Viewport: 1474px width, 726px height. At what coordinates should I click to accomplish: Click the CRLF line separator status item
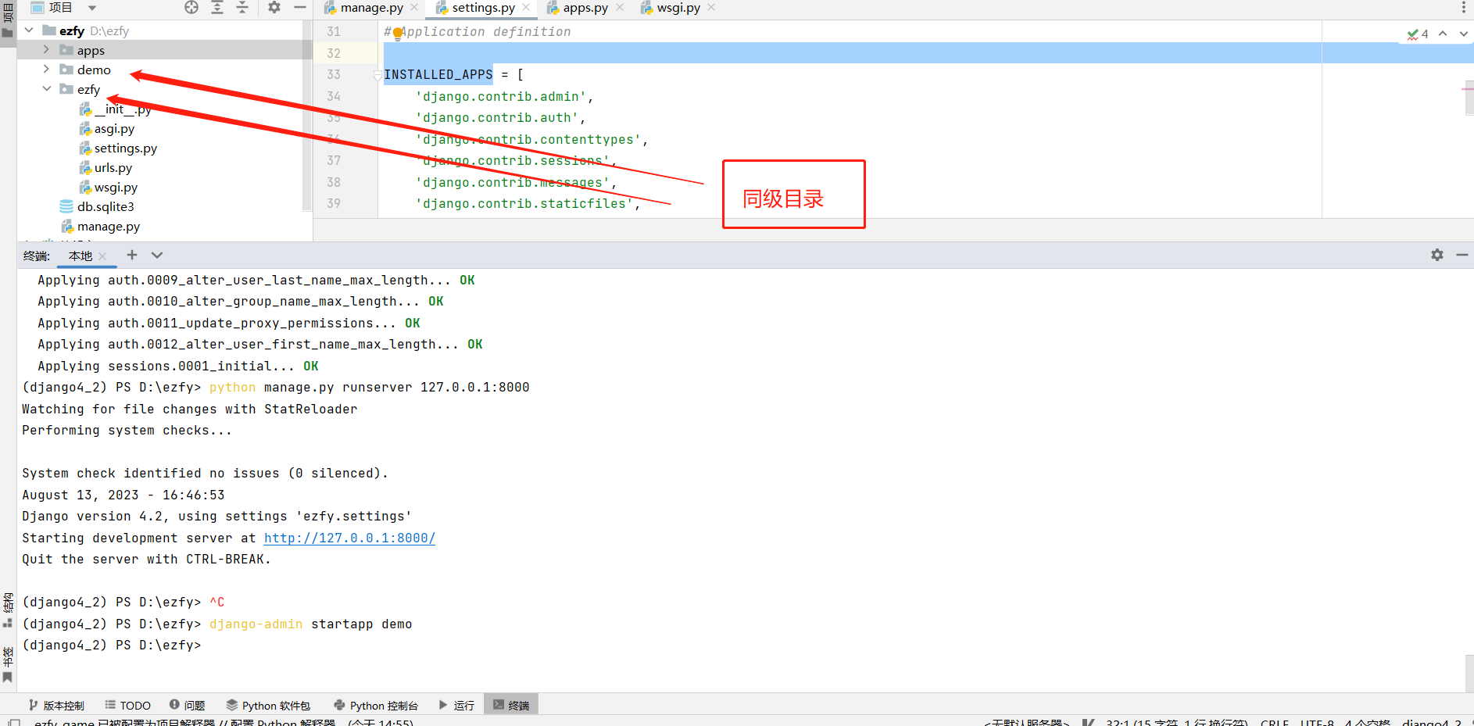point(1275,721)
